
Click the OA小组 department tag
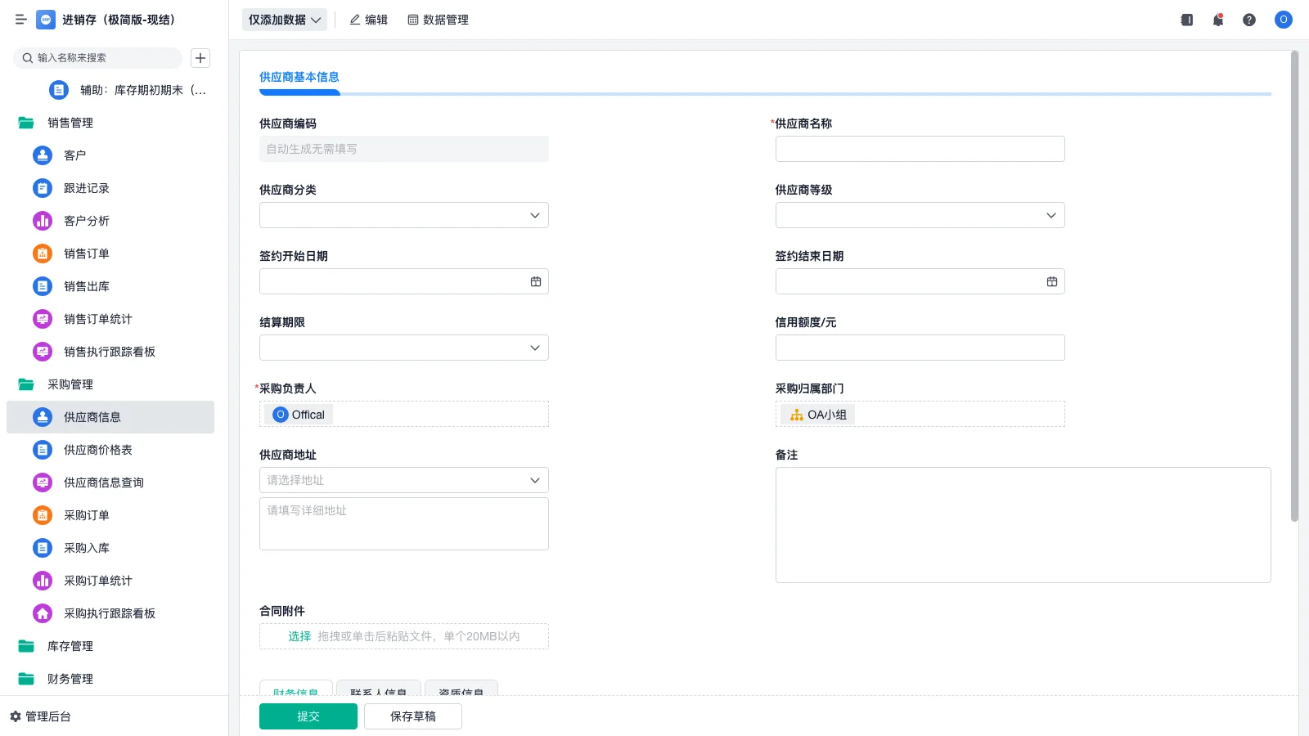(x=818, y=415)
